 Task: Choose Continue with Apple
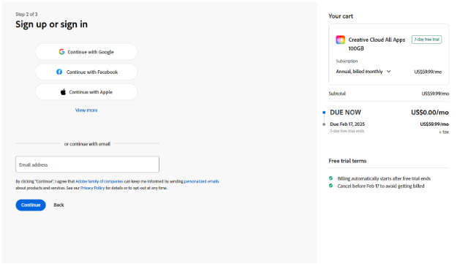click(86, 92)
